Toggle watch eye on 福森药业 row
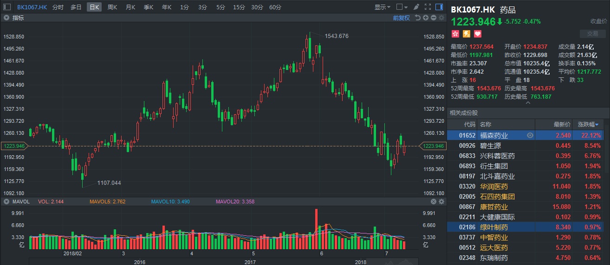 (530, 135)
